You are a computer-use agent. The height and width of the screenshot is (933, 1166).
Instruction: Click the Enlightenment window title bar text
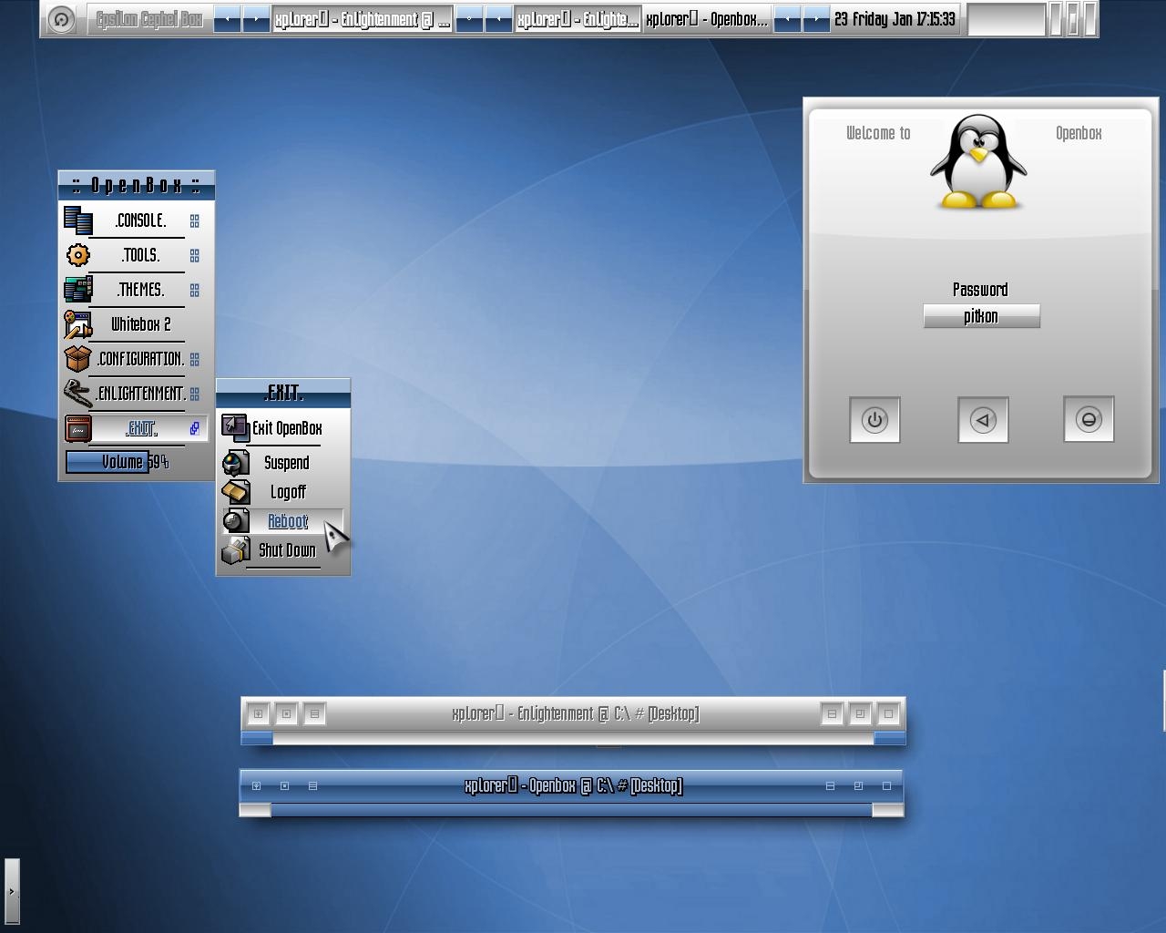(x=575, y=713)
